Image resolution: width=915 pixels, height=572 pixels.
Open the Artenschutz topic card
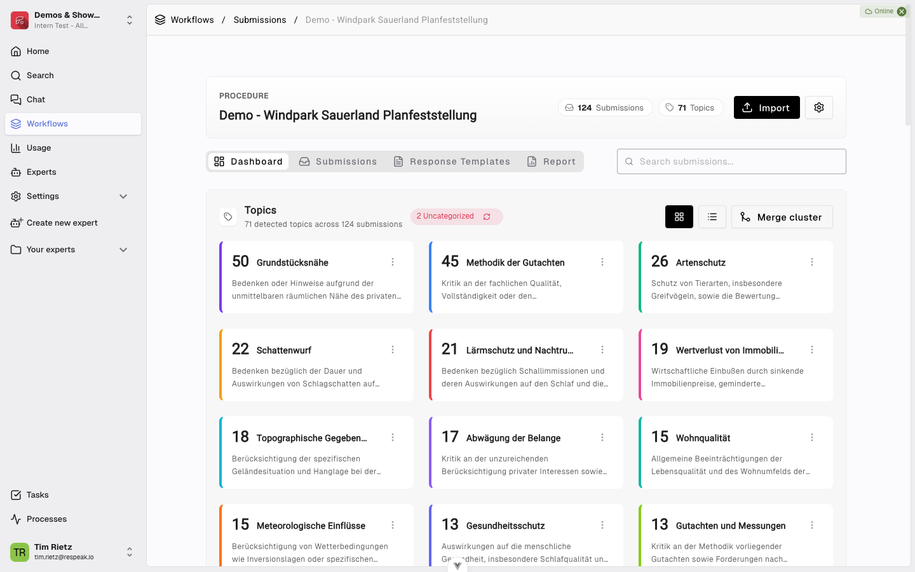coord(736,277)
